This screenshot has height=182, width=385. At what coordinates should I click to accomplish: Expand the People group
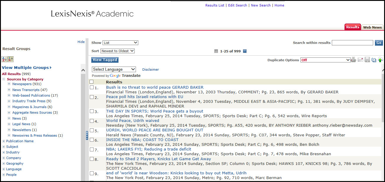click(x=4, y=175)
